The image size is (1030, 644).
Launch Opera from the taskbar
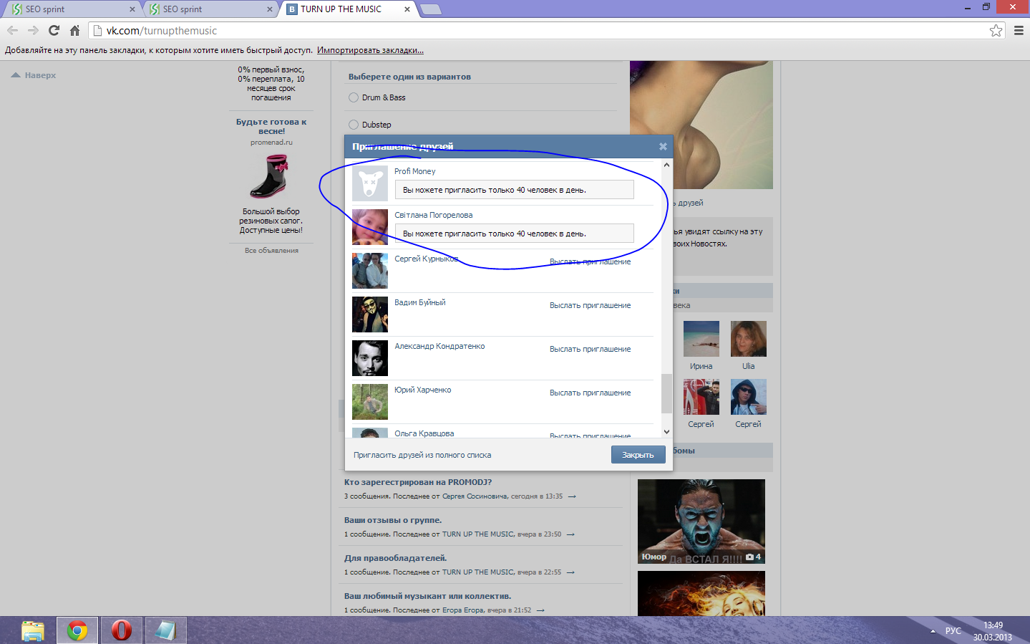point(122,630)
